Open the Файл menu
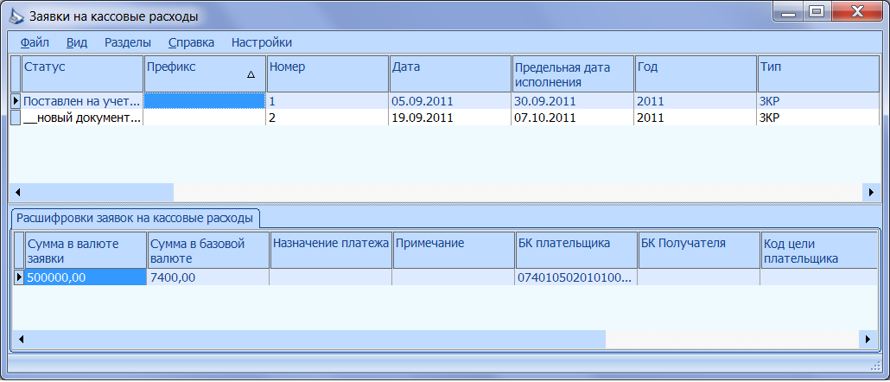 (35, 42)
